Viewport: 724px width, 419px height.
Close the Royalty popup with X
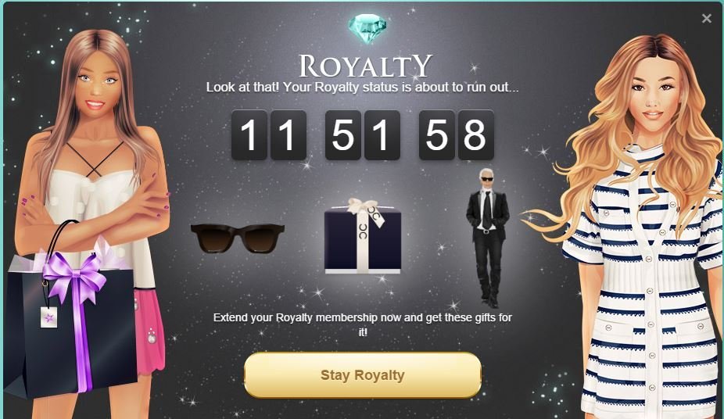707,19
